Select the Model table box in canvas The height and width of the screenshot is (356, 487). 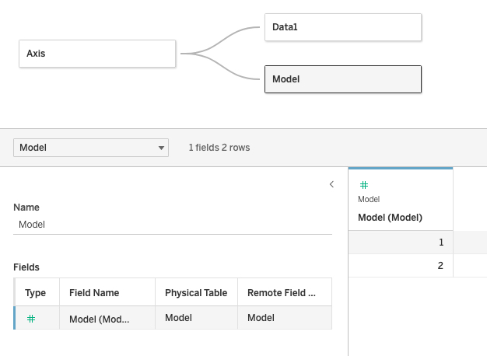point(343,79)
